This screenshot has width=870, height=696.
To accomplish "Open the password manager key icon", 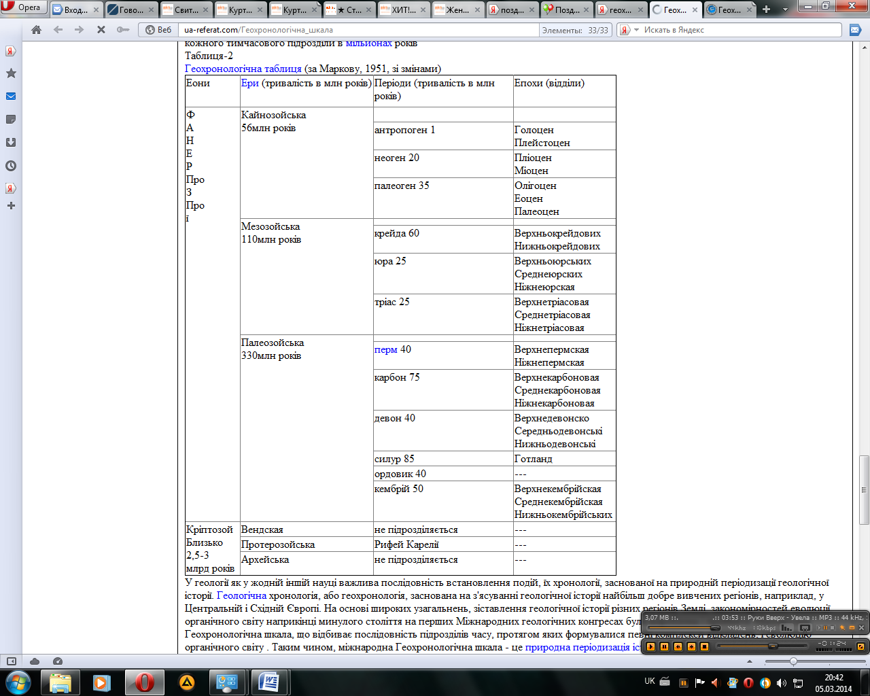I will click(x=123, y=30).
